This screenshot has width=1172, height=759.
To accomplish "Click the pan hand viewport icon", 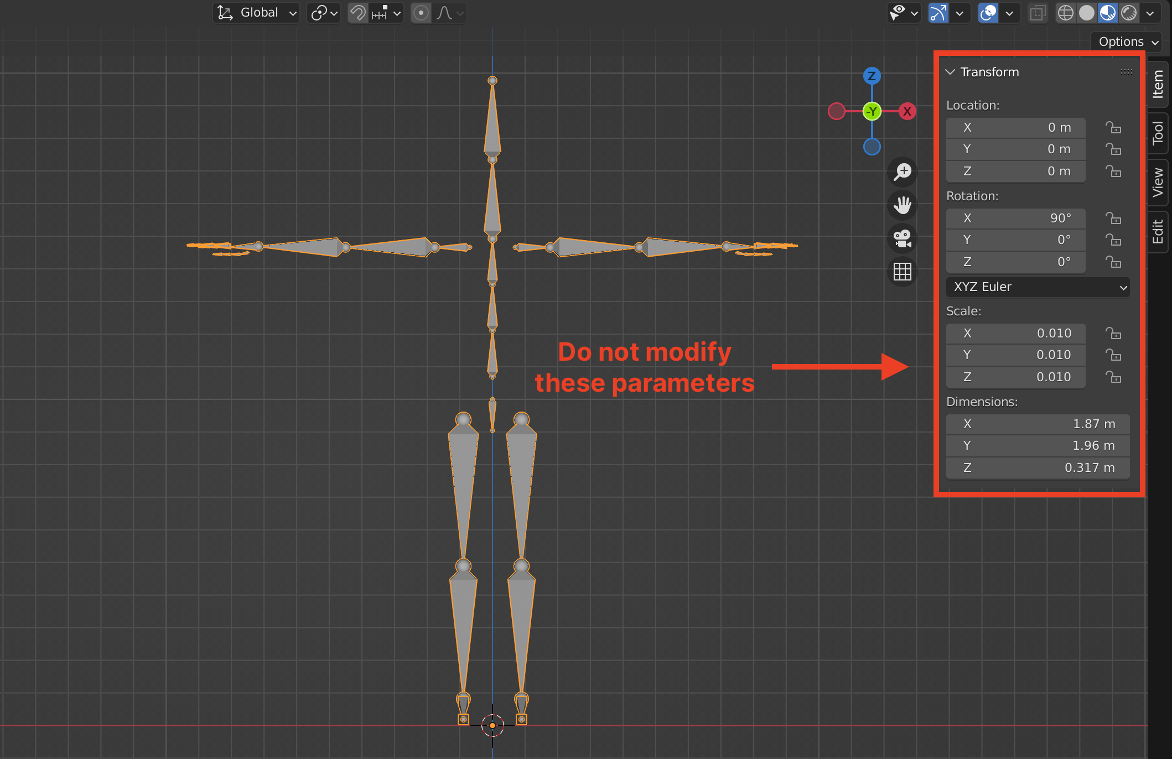I will point(903,205).
